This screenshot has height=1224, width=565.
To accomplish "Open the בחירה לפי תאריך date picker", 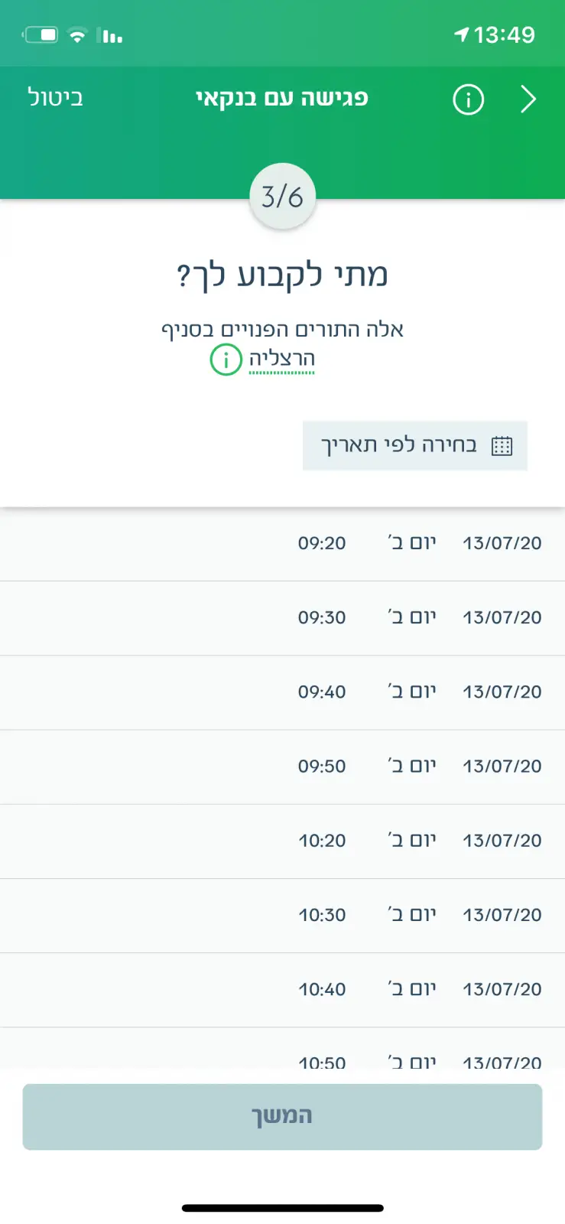I will tap(414, 445).
